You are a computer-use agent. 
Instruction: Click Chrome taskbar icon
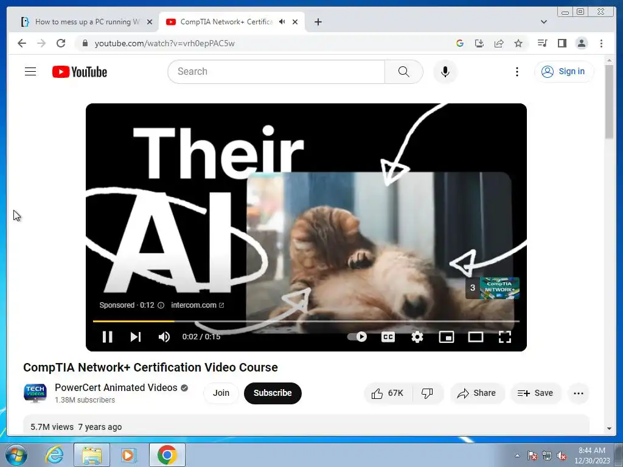(x=167, y=455)
